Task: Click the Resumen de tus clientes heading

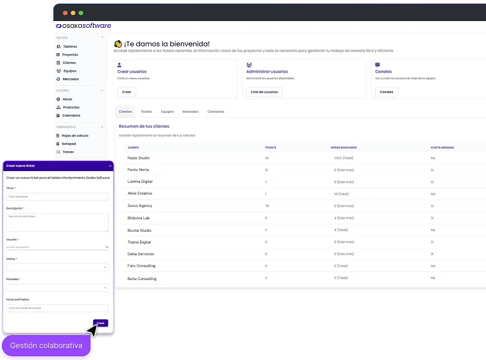Action: [144, 126]
